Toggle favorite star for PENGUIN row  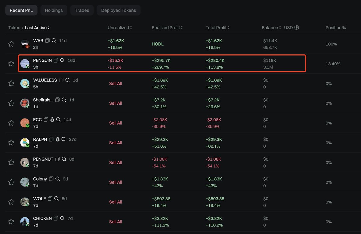click(11, 64)
